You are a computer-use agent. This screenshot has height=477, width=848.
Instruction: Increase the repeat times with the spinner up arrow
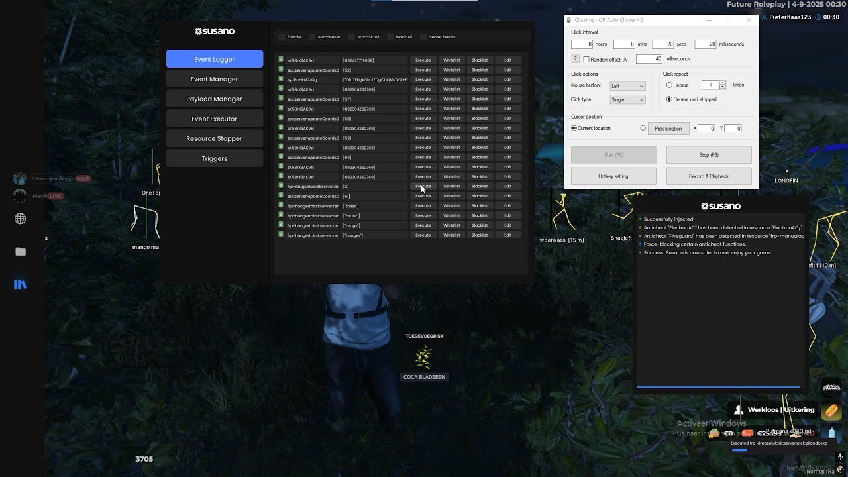click(723, 83)
